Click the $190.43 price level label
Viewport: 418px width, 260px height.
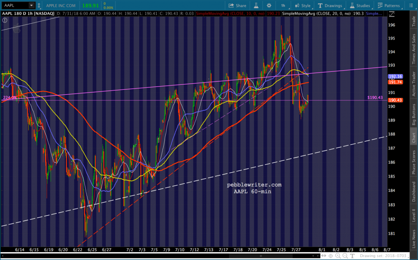pos(375,98)
